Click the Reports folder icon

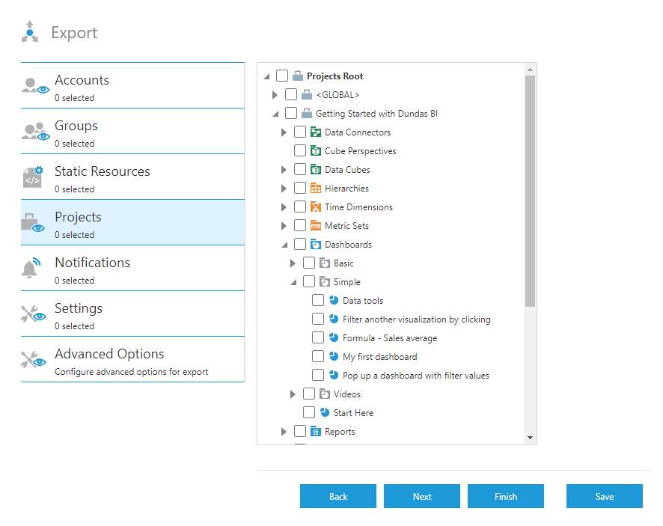(316, 431)
